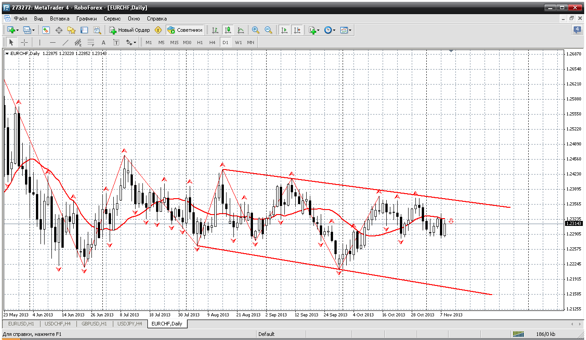Image resolution: width=586 pixels, height=340 pixels.
Task: Switch to the USDCHF,H4 chart tab
Action: pyautogui.click(x=57, y=324)
